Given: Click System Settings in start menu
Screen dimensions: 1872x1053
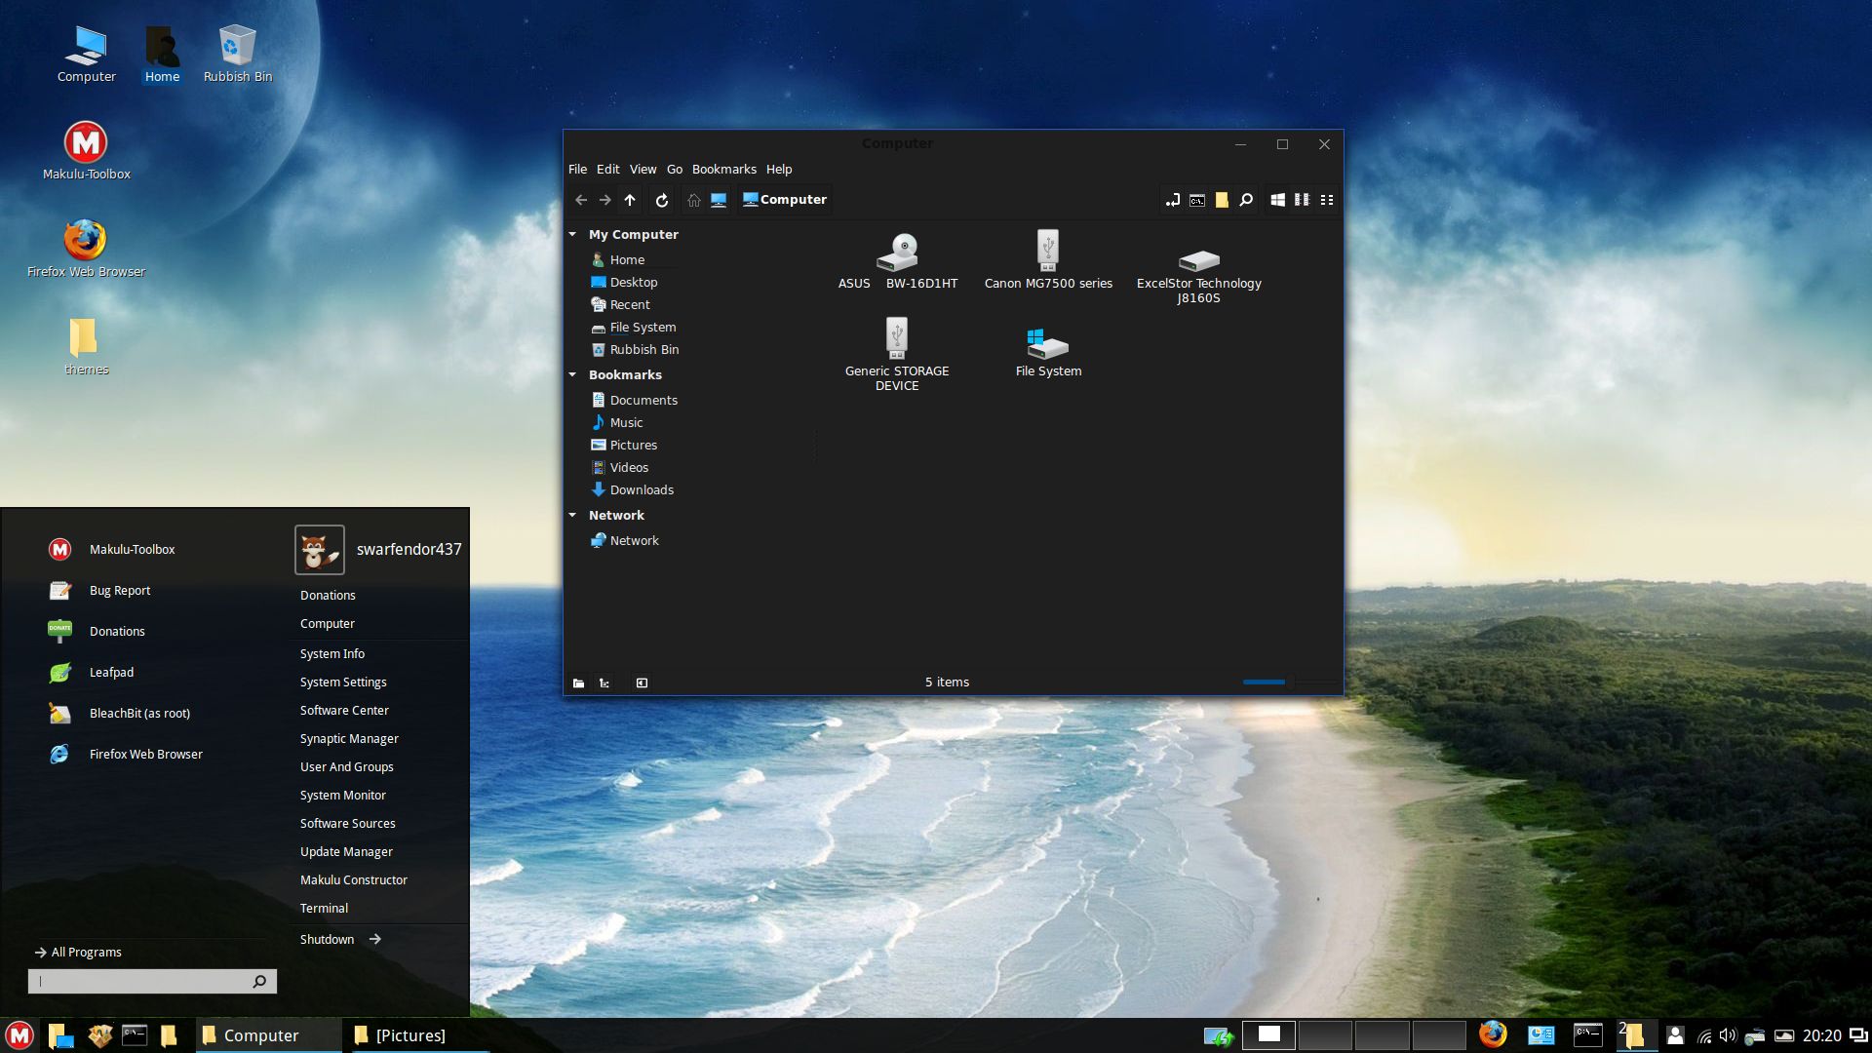Looking at the screenshot, I should pos(343,682).
